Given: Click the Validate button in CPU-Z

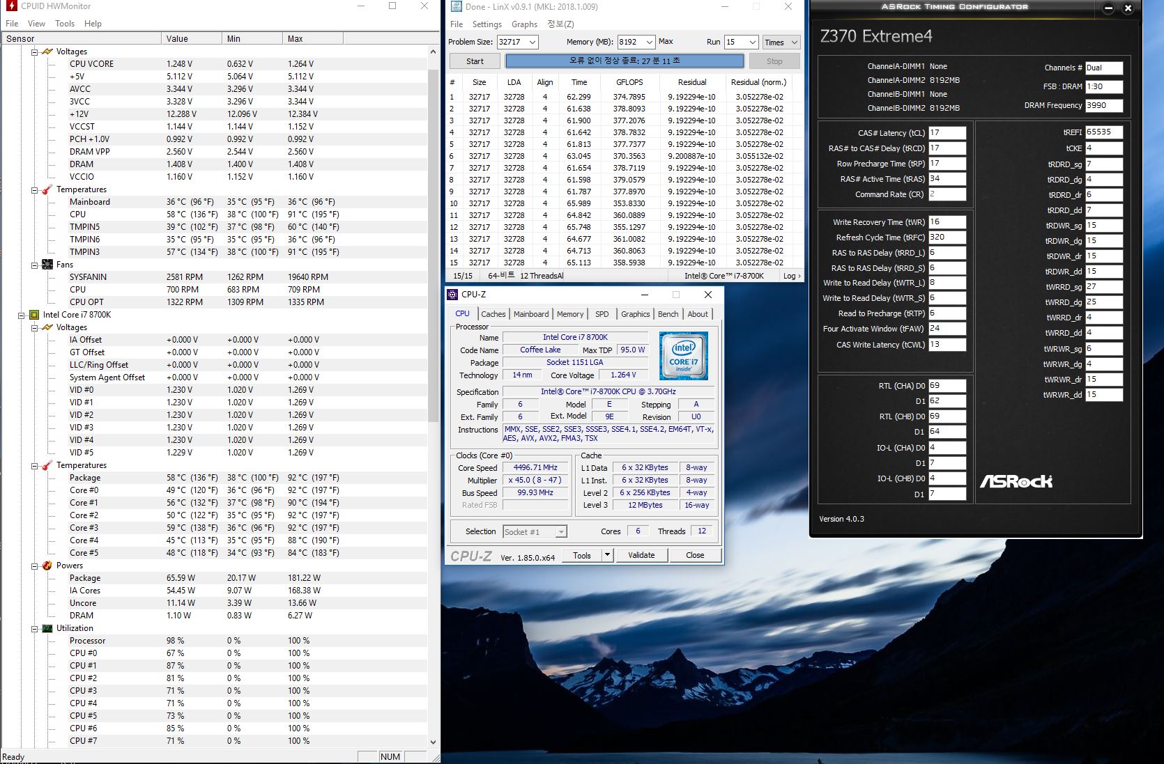Looking at the screenshot, I should click(641, 555).
